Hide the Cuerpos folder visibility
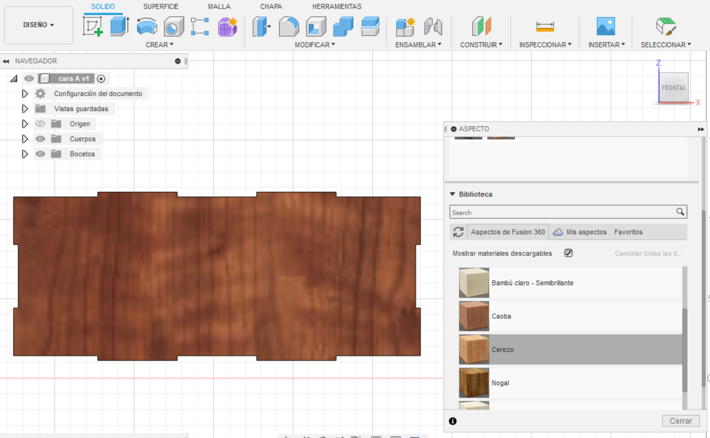 click(40, 139)
